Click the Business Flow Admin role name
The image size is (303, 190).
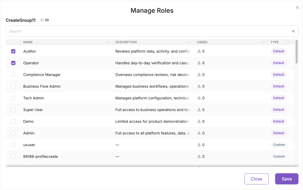42,86
